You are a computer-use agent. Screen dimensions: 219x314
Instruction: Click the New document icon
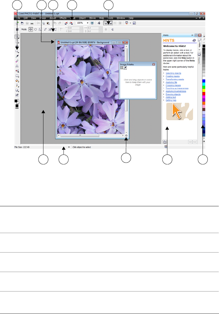(x=17, y=23)
